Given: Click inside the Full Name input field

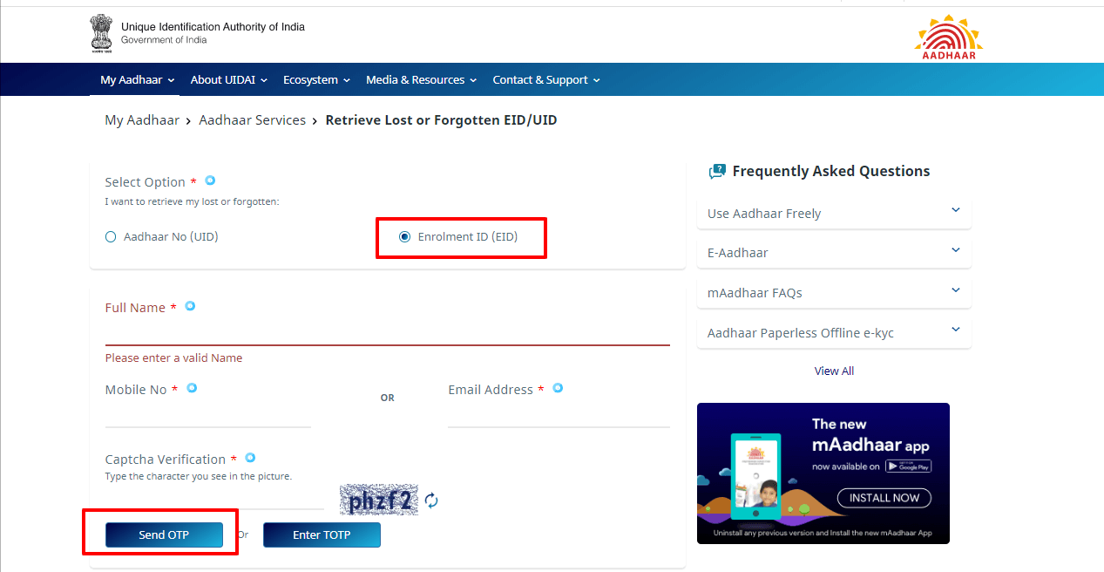Looking at the screenshot, I should click(383, 336).
